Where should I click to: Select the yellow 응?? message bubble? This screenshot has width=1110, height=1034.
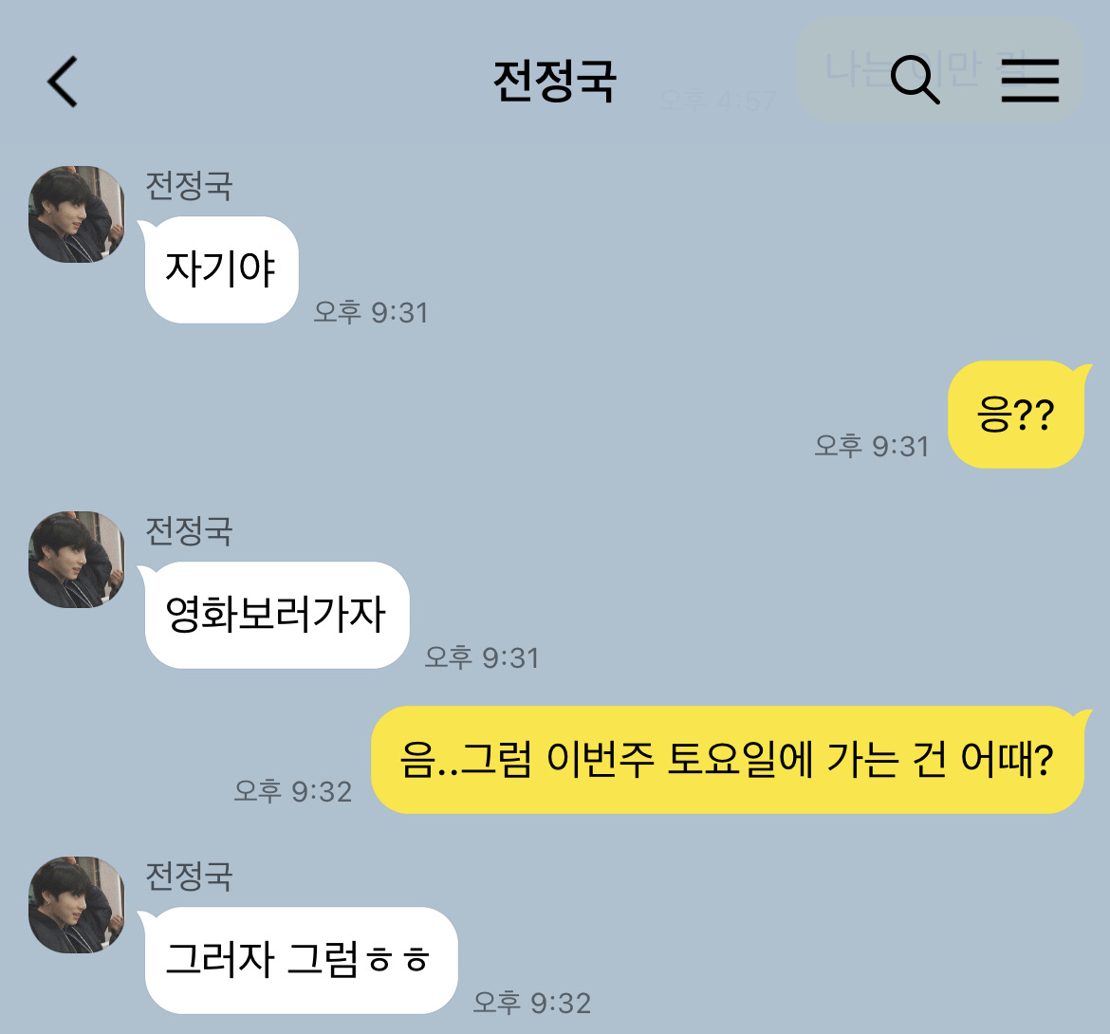pos(1018,415)
